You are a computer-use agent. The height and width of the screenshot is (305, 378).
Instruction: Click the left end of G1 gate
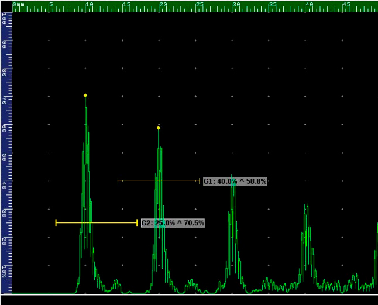[x=118, y=181]
